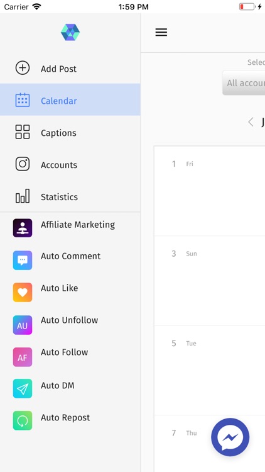The image size is (265, 472).
Task: Select the Calendar menu item
Action: [x=70, y=99]
